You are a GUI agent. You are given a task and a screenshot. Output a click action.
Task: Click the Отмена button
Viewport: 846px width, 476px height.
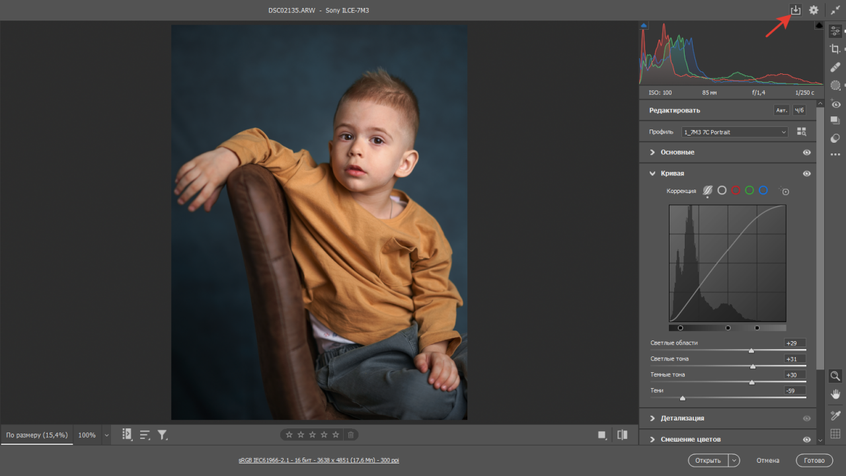click(768, 460)
